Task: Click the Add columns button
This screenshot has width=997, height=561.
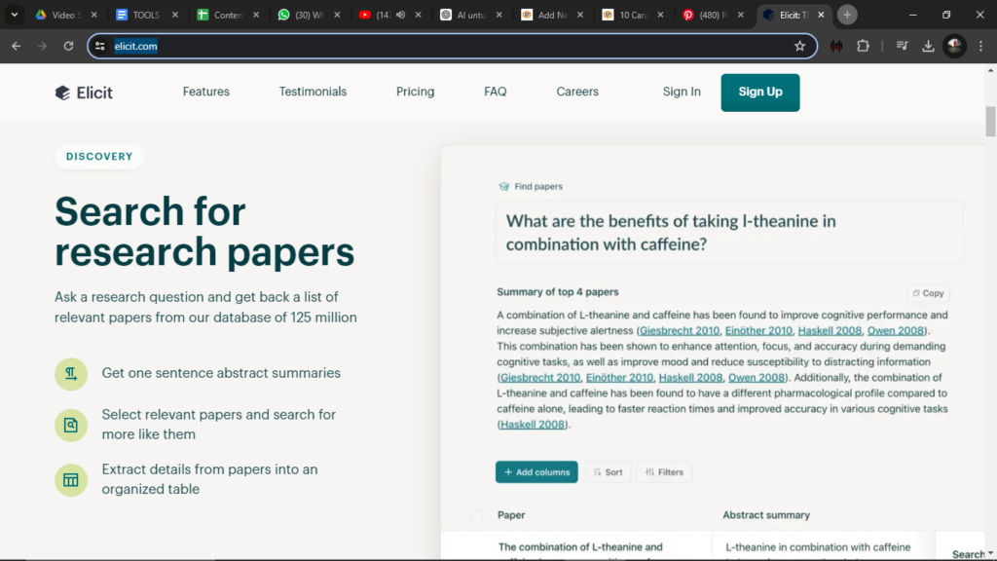Action: 536,472
